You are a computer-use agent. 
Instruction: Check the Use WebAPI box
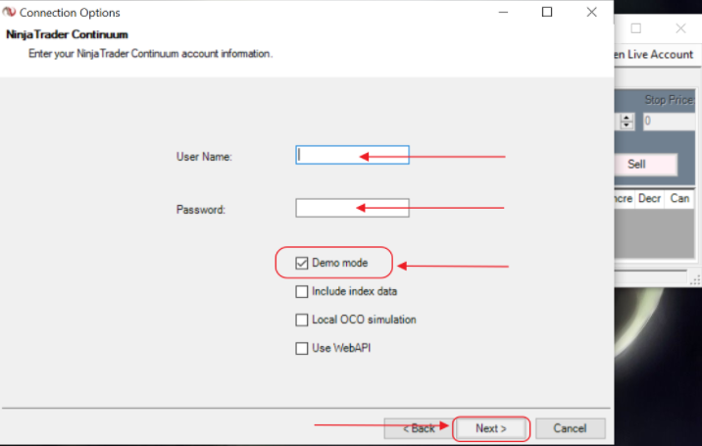click(x=302, y=348)
